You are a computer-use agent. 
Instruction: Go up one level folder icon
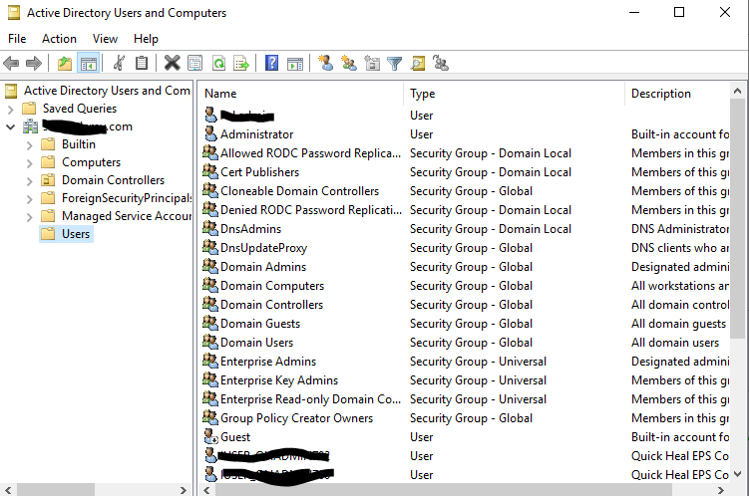point(65,63)
